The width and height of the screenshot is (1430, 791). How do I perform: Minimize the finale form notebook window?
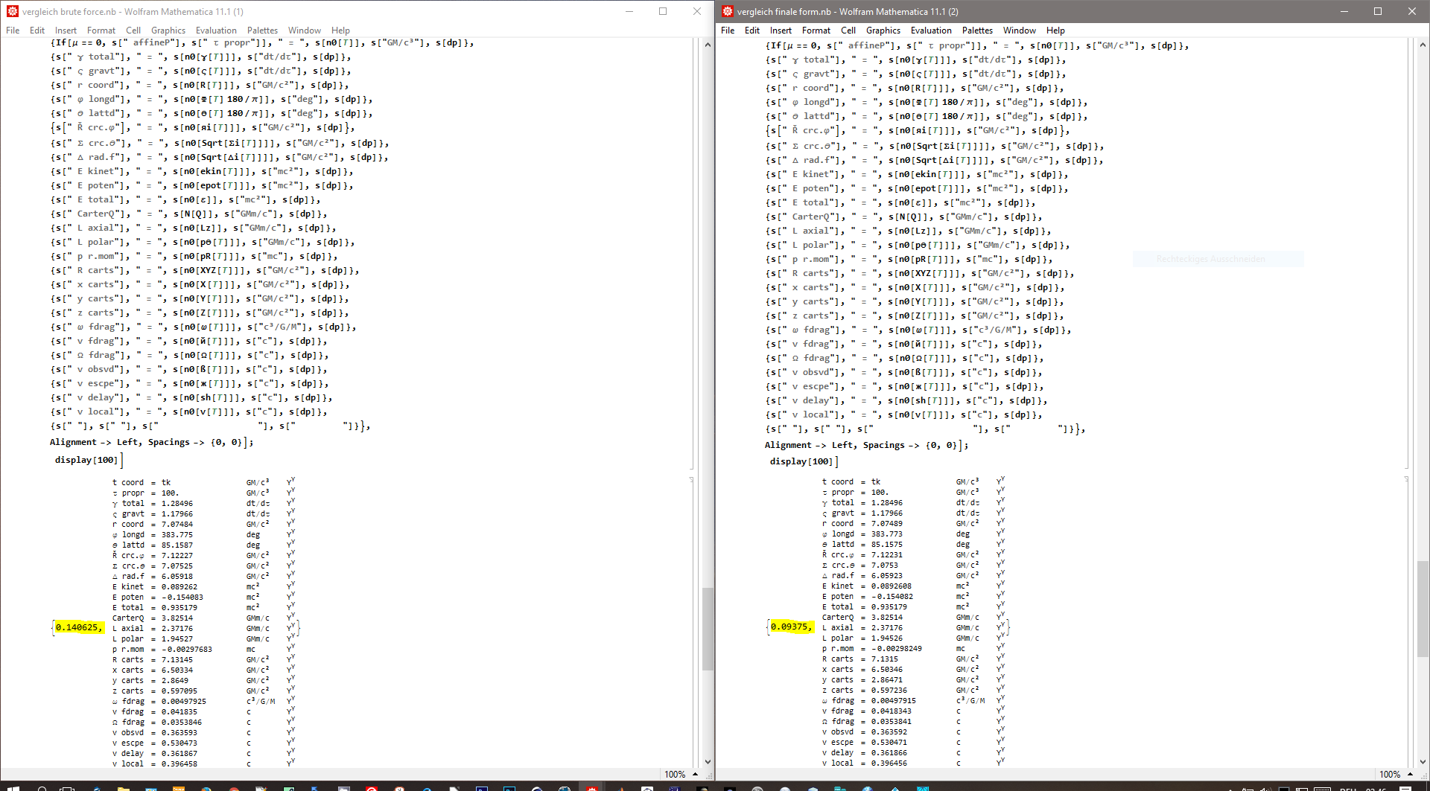[1344, 11]
